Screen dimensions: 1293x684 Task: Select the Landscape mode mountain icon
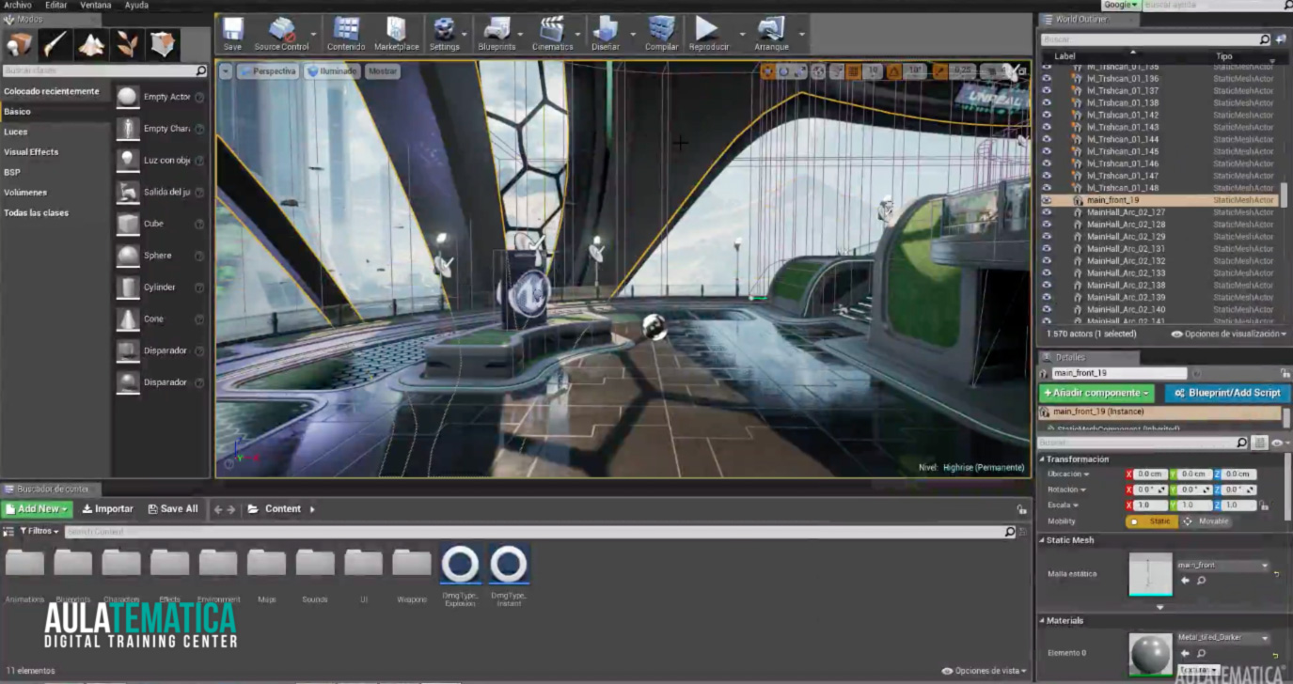[x=90, y=44]
